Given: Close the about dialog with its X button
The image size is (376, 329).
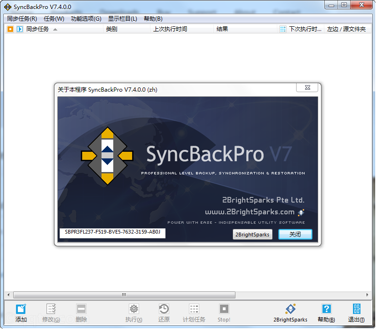Looking at the screenshot, I should tap(307, 87).
